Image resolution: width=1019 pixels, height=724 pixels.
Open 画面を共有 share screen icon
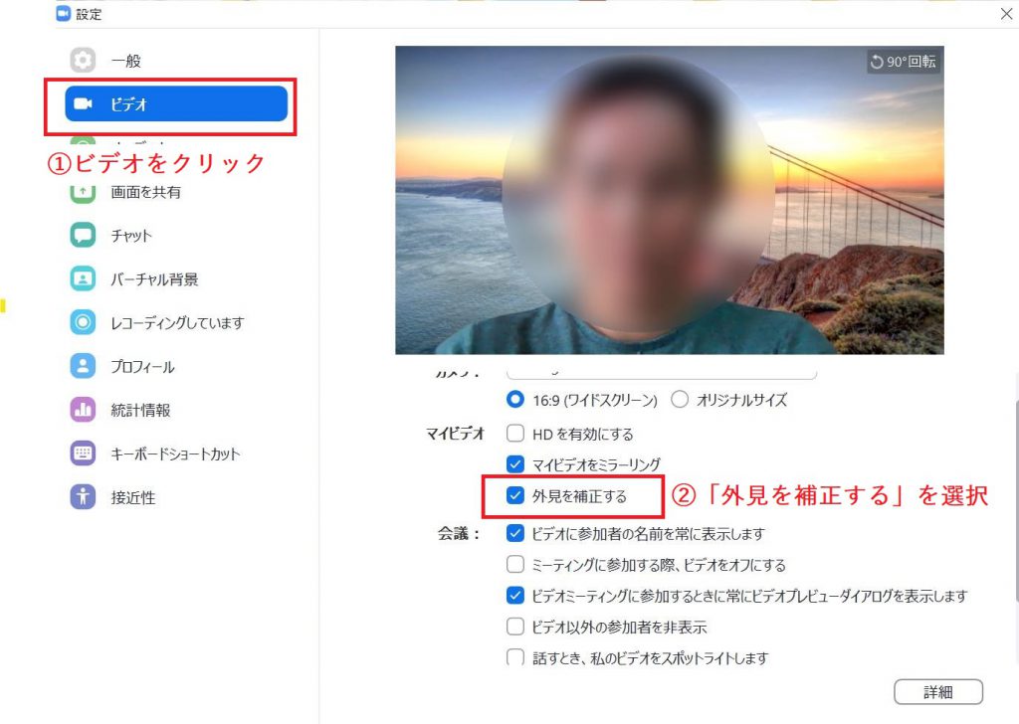tap(83, 193)
